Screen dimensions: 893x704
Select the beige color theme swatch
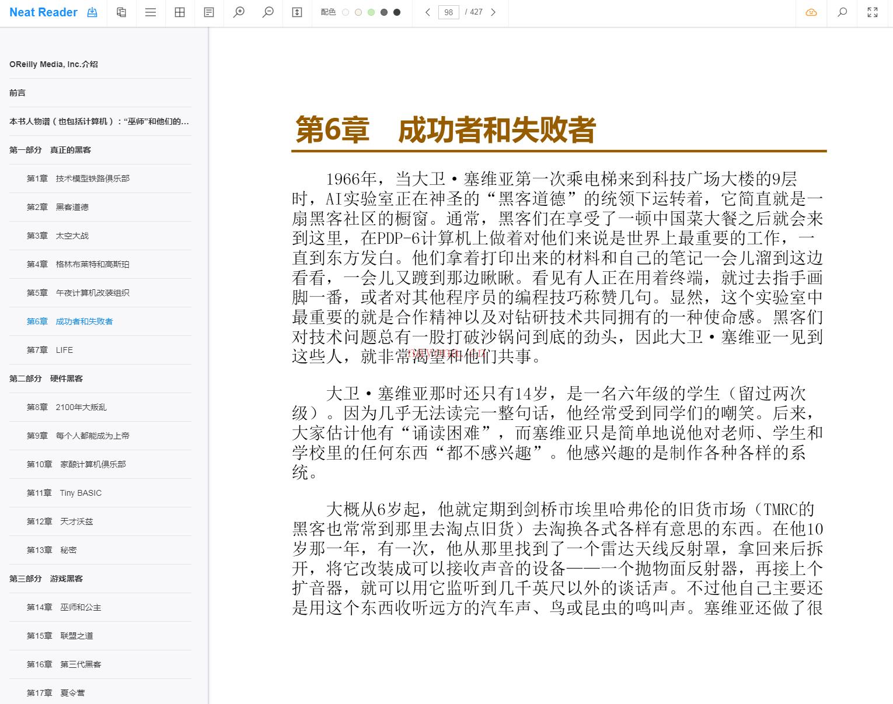[x=358, y=12]
